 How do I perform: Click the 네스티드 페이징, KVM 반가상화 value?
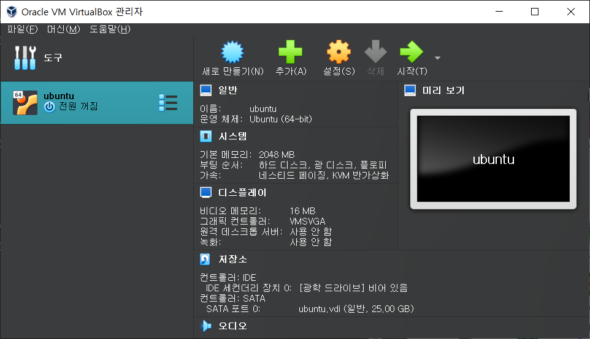[324, 176]
